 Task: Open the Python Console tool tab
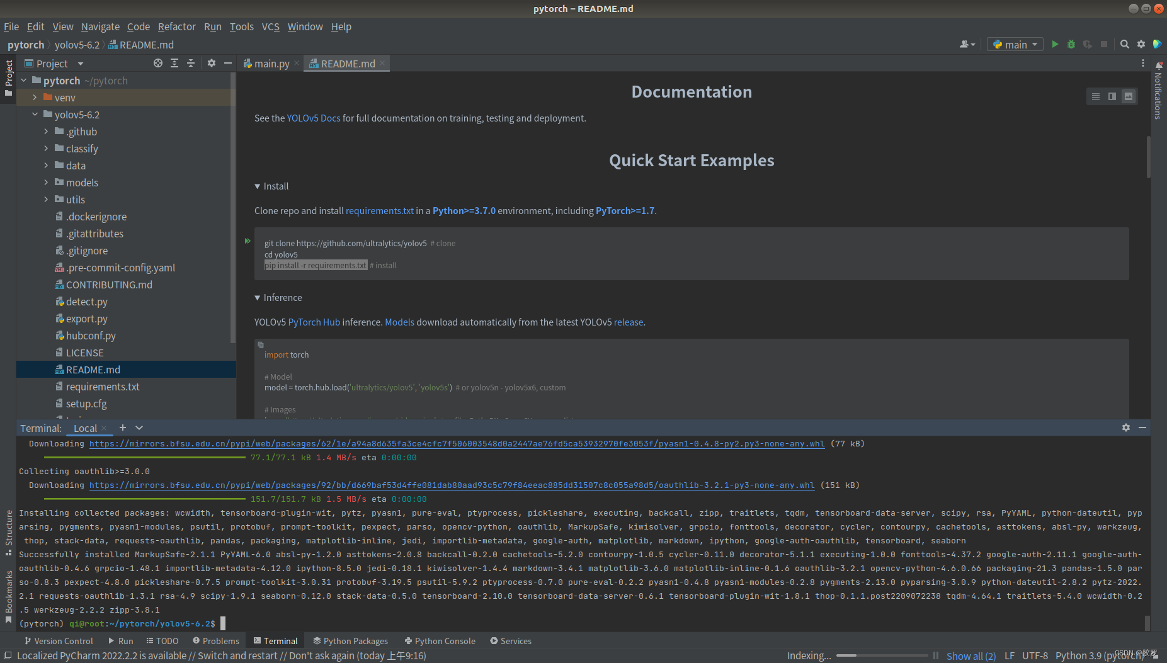[440, 641]
